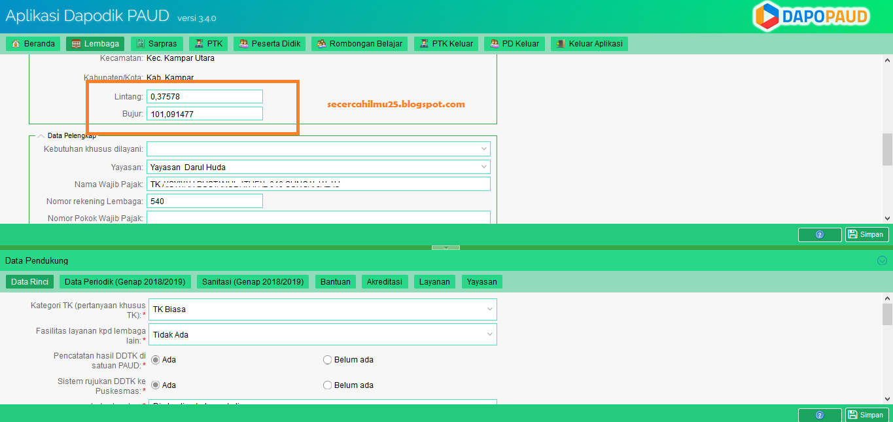Screen dimensions: 893x422
Task: Open the PTK Keluar menu
Action: click(446, 44)
